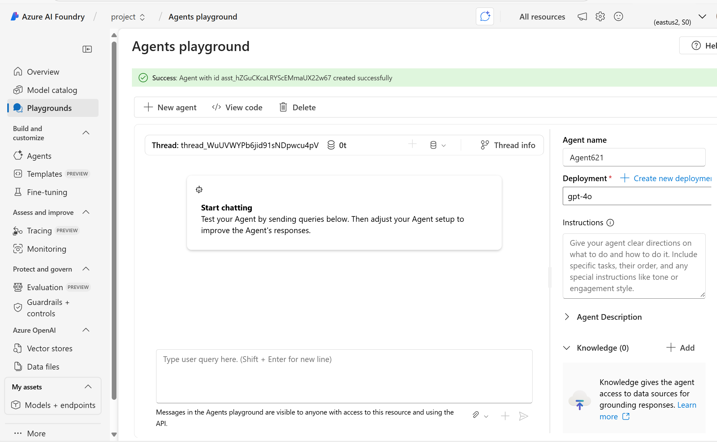The image size is (717, 442).
Task: Click the Agent name input field
Action: point(634,158)
